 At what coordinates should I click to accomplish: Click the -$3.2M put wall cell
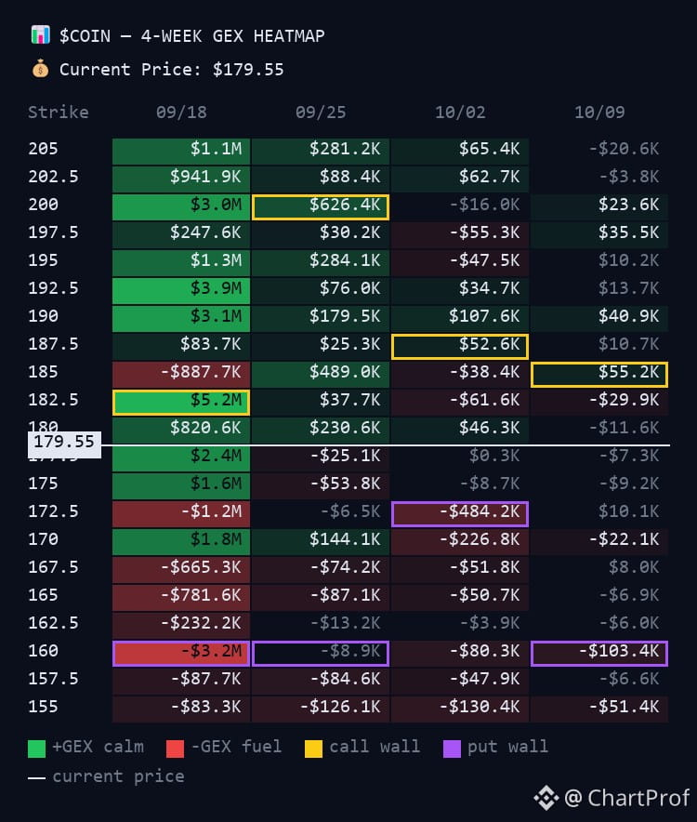[x=181, y=653]
